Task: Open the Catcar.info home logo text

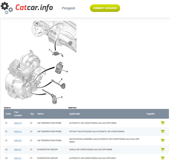Action: pos(34,7)
